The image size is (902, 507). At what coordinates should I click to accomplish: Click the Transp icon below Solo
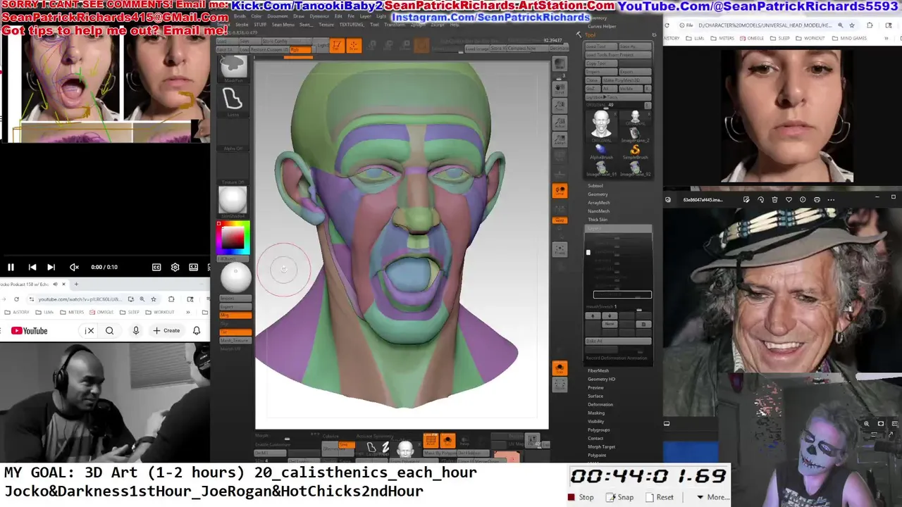pyautogui.click(x=560, y=384)
